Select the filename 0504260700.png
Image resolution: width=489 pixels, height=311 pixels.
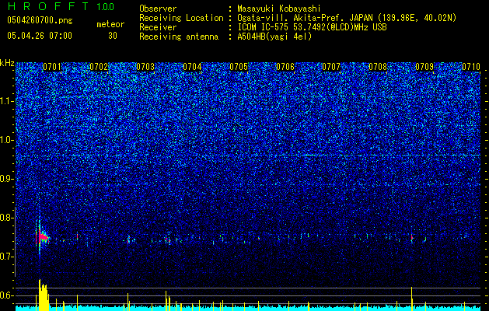tap(40, 20)
